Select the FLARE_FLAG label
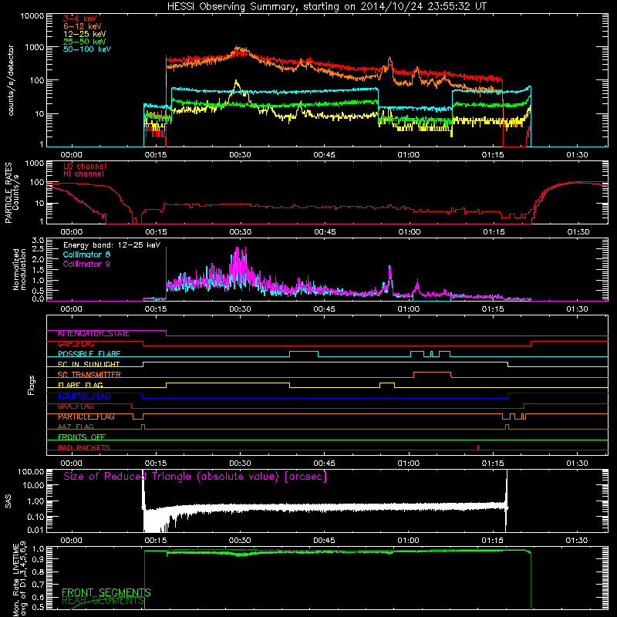 coord(80,385)
